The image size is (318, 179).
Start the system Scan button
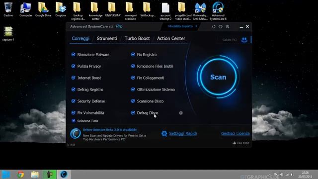tap(218, 77)
